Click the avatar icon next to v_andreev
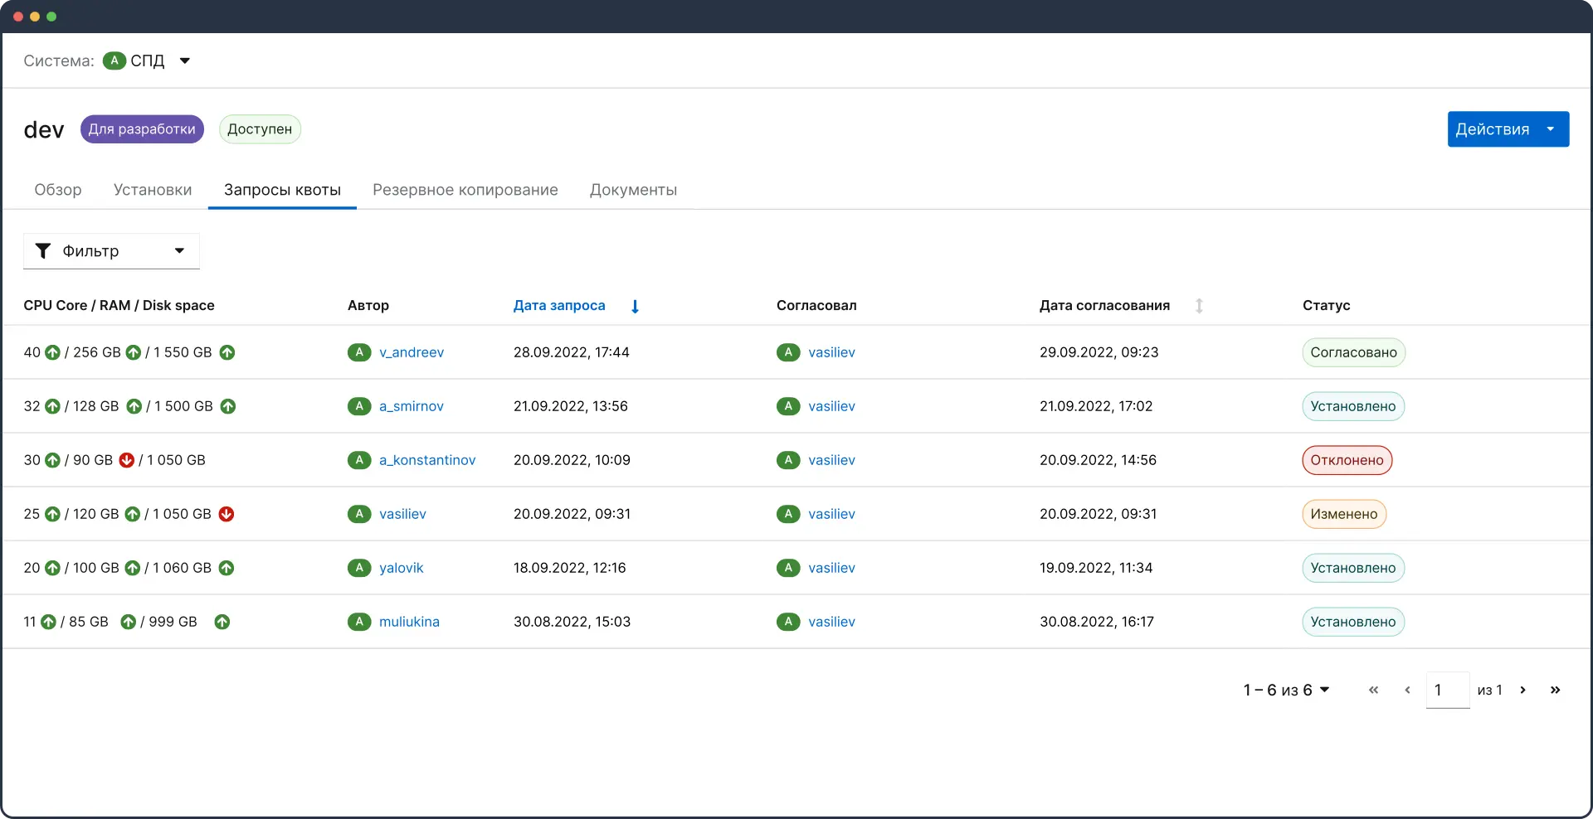Image resolution: width=1593 pixels, height=819 pixels. (x=359, y=352)
